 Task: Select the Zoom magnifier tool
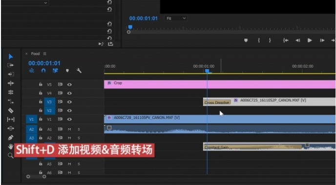click(11, 155)
